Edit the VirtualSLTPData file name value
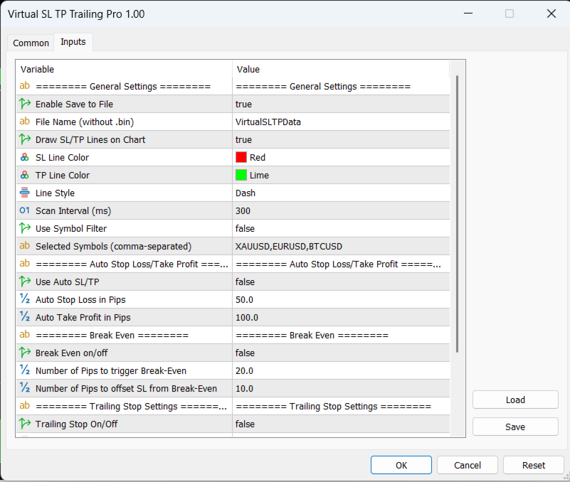 (341, 122)
